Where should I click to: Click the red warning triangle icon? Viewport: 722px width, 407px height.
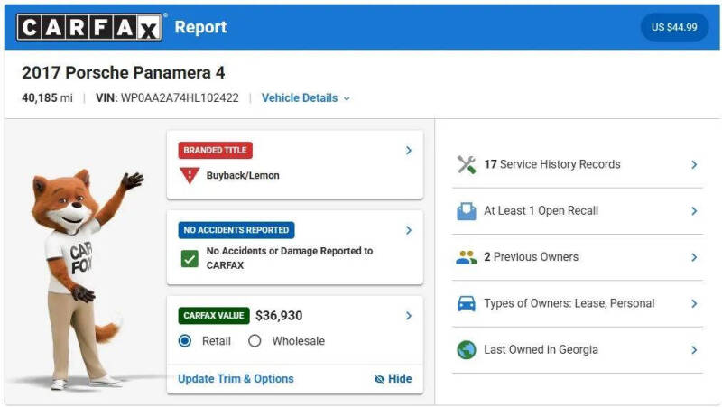click(190, 175)
